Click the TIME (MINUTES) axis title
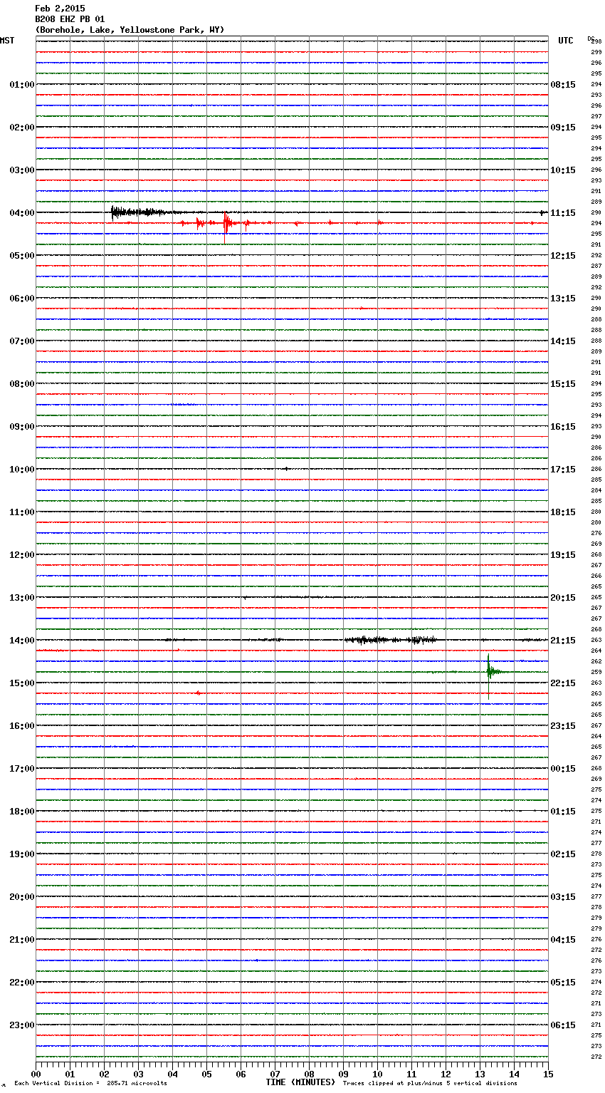This screenshot has height=1093, width=605. point(300,1082)
